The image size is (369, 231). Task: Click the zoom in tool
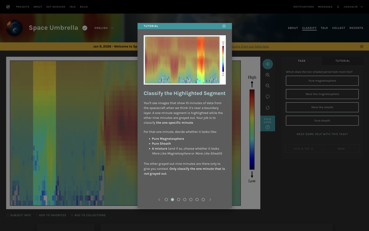[x=268, y=75]
